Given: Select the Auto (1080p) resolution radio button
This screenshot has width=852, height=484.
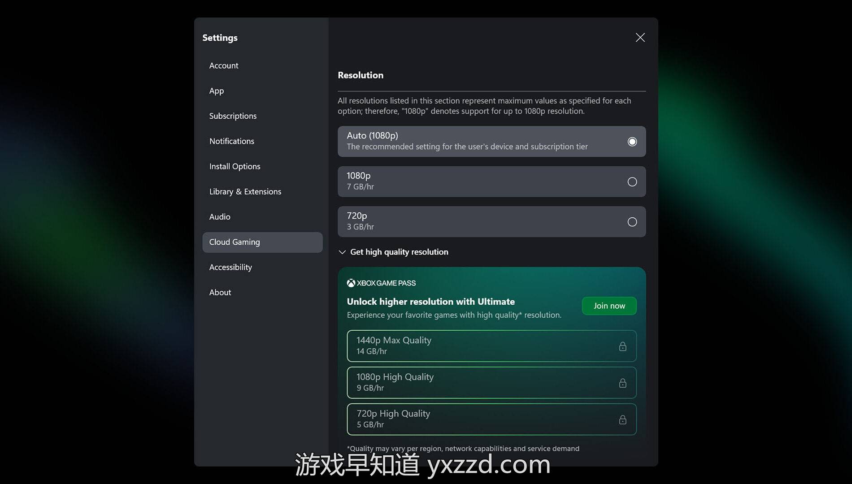Looking at the screenshot, I should point(632,142).
